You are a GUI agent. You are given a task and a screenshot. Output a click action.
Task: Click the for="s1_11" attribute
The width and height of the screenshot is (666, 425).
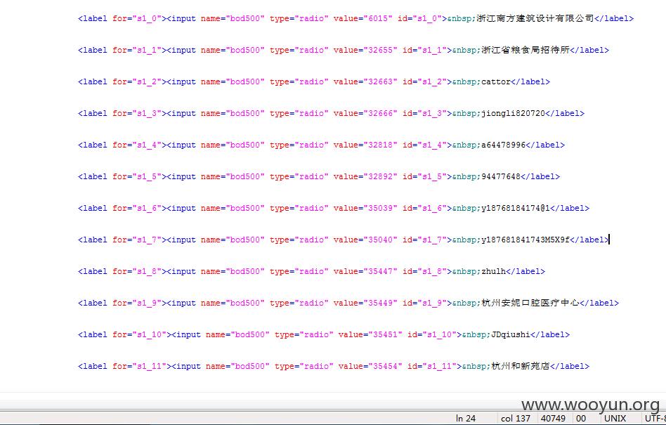(x=139, y=367)
